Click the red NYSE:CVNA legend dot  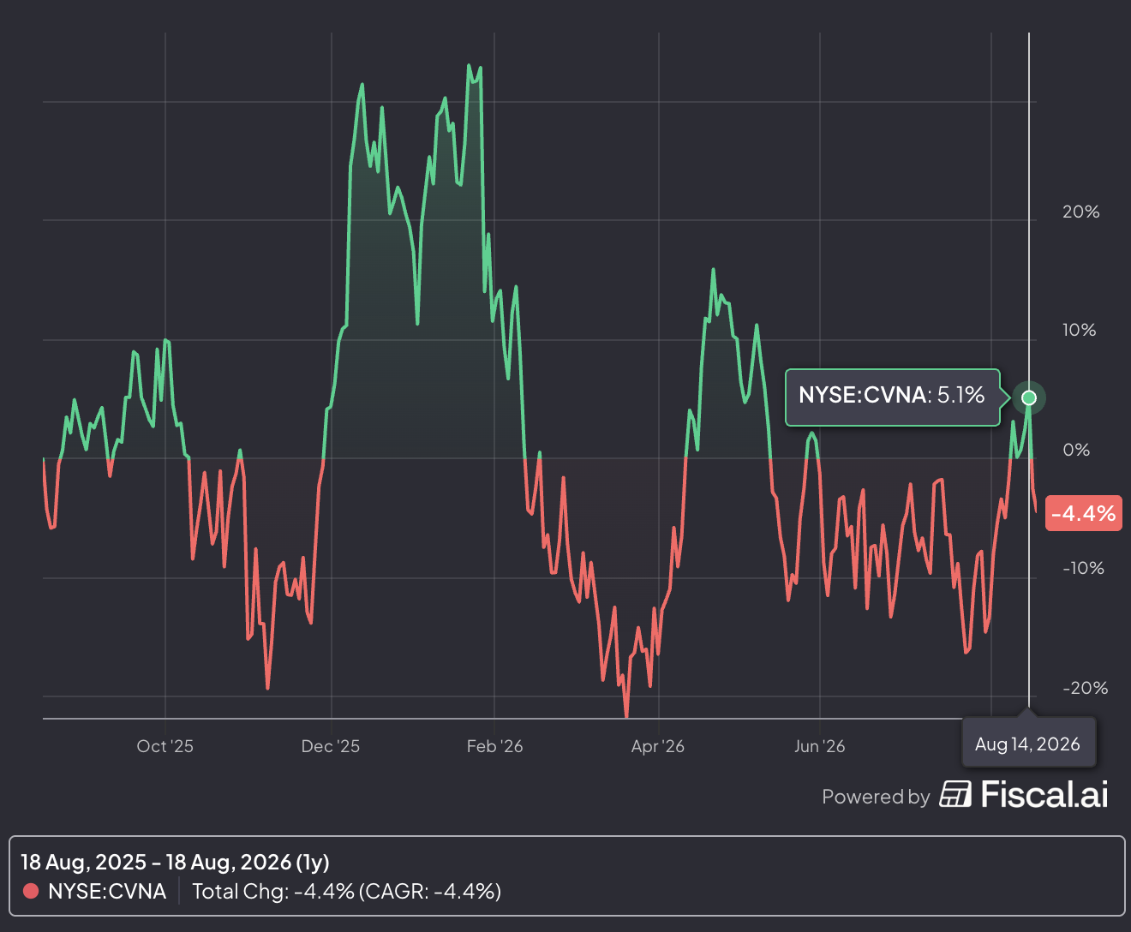pos(31,891)
